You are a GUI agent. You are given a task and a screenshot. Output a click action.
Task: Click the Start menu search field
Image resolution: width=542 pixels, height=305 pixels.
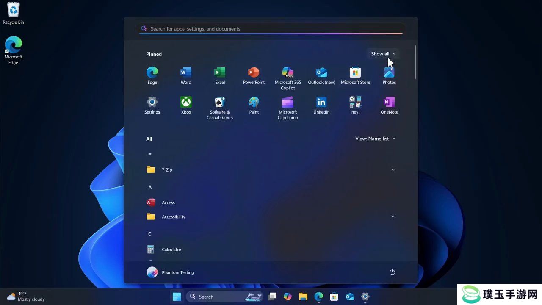(x=271, y=29)
